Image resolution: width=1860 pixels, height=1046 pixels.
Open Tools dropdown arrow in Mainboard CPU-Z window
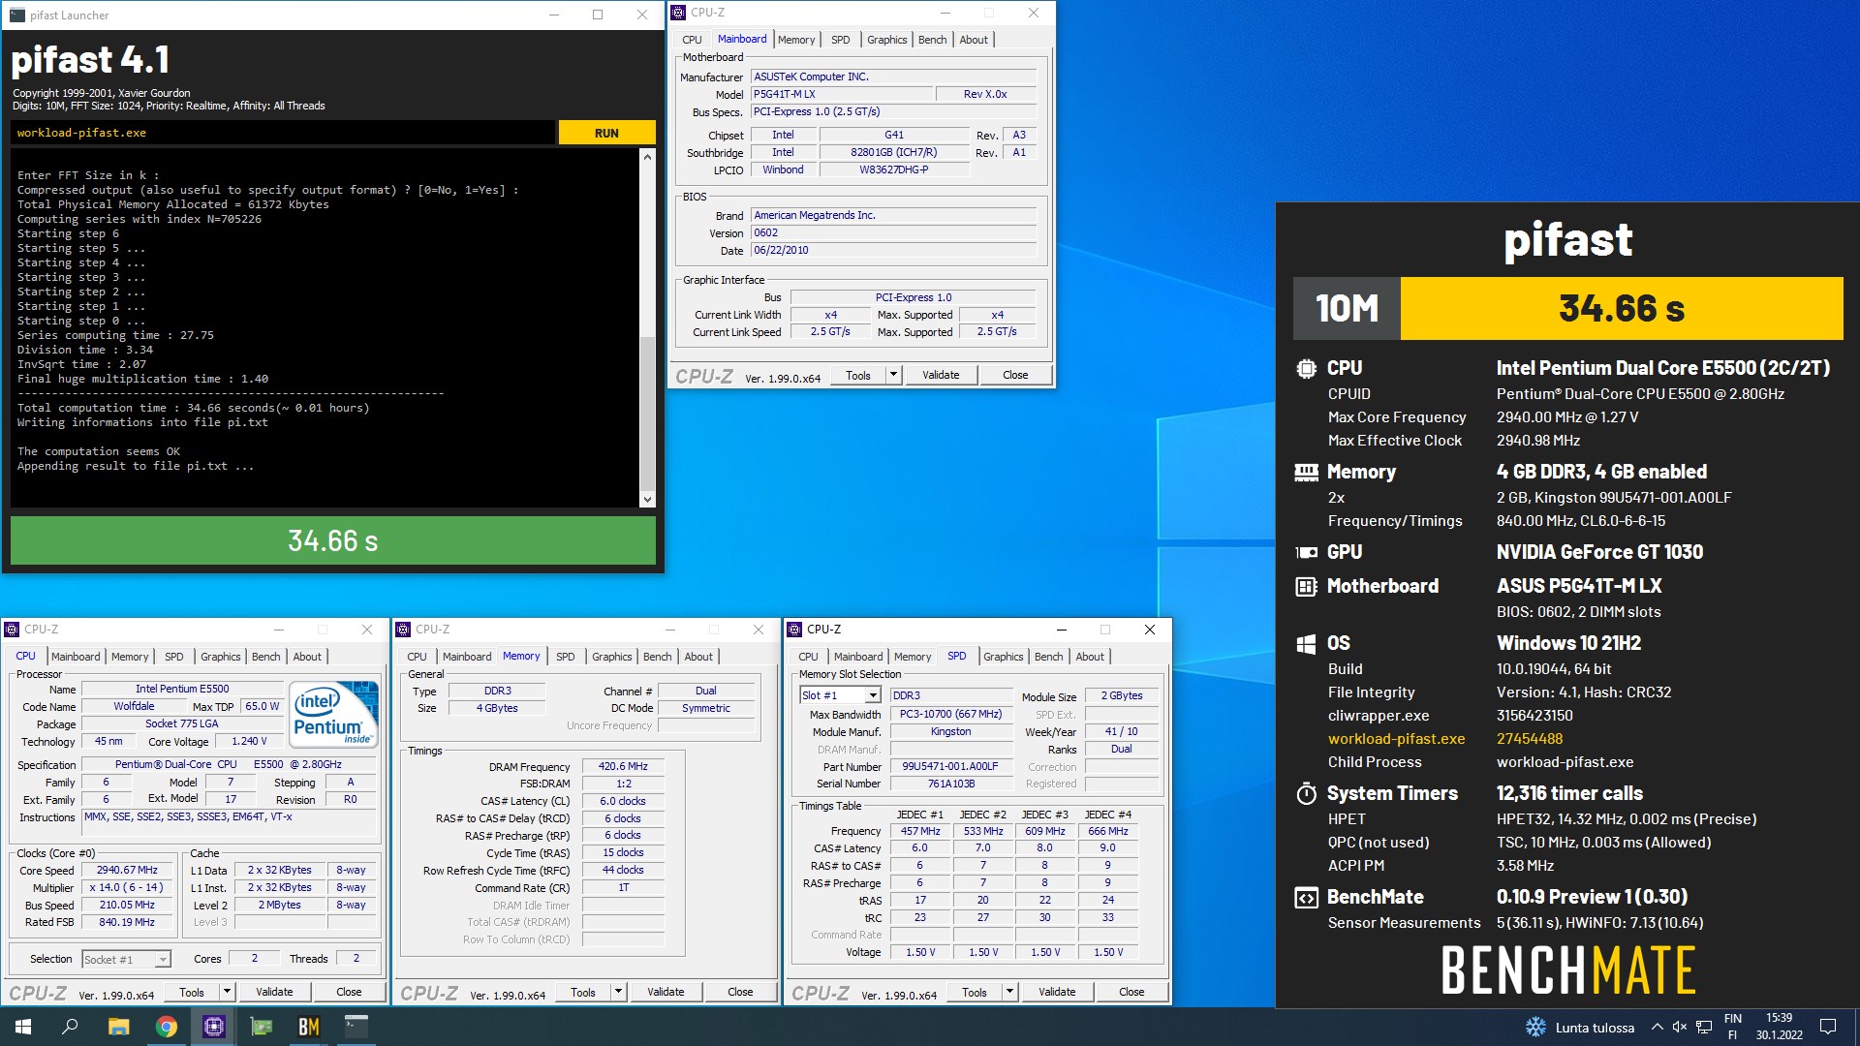point(893,375)
